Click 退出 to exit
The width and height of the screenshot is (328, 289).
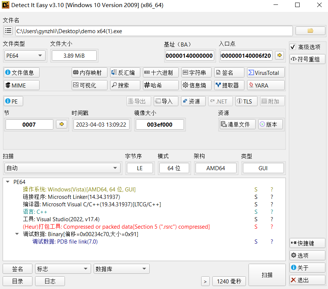click(307, 280)
